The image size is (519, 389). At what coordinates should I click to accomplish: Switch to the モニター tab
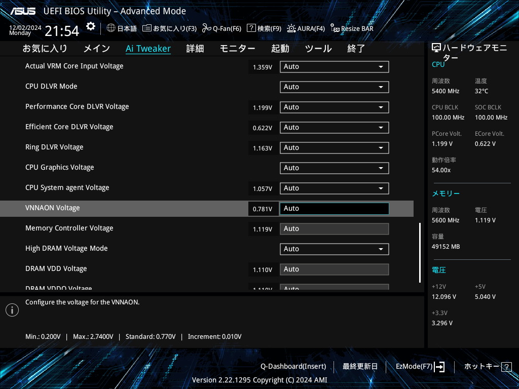click(x=237, y=49)
